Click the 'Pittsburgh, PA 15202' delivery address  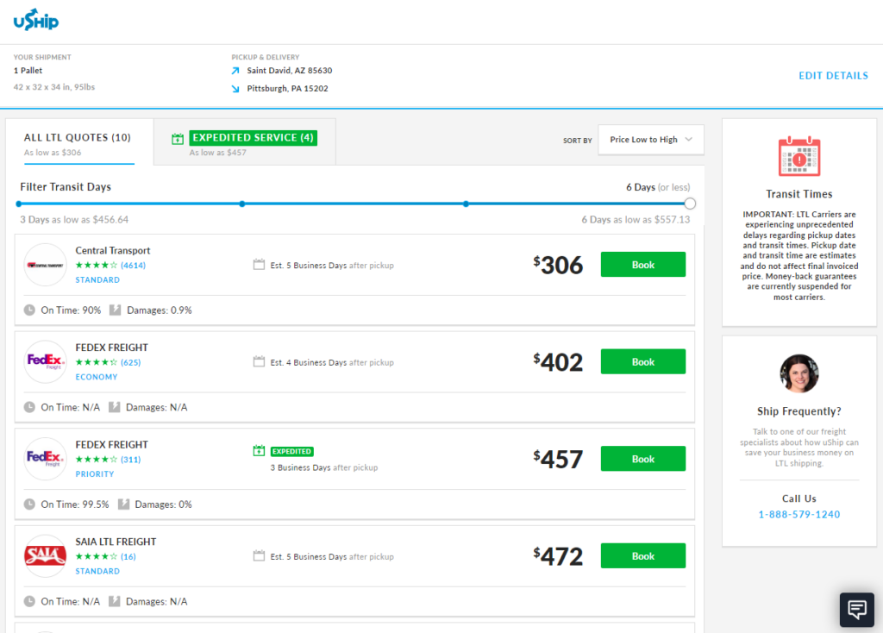point(287,89)
